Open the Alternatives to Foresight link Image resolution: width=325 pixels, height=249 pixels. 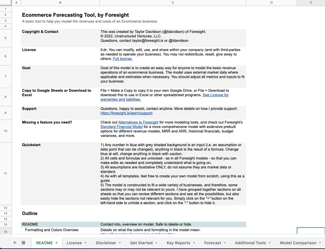[138, 122]
